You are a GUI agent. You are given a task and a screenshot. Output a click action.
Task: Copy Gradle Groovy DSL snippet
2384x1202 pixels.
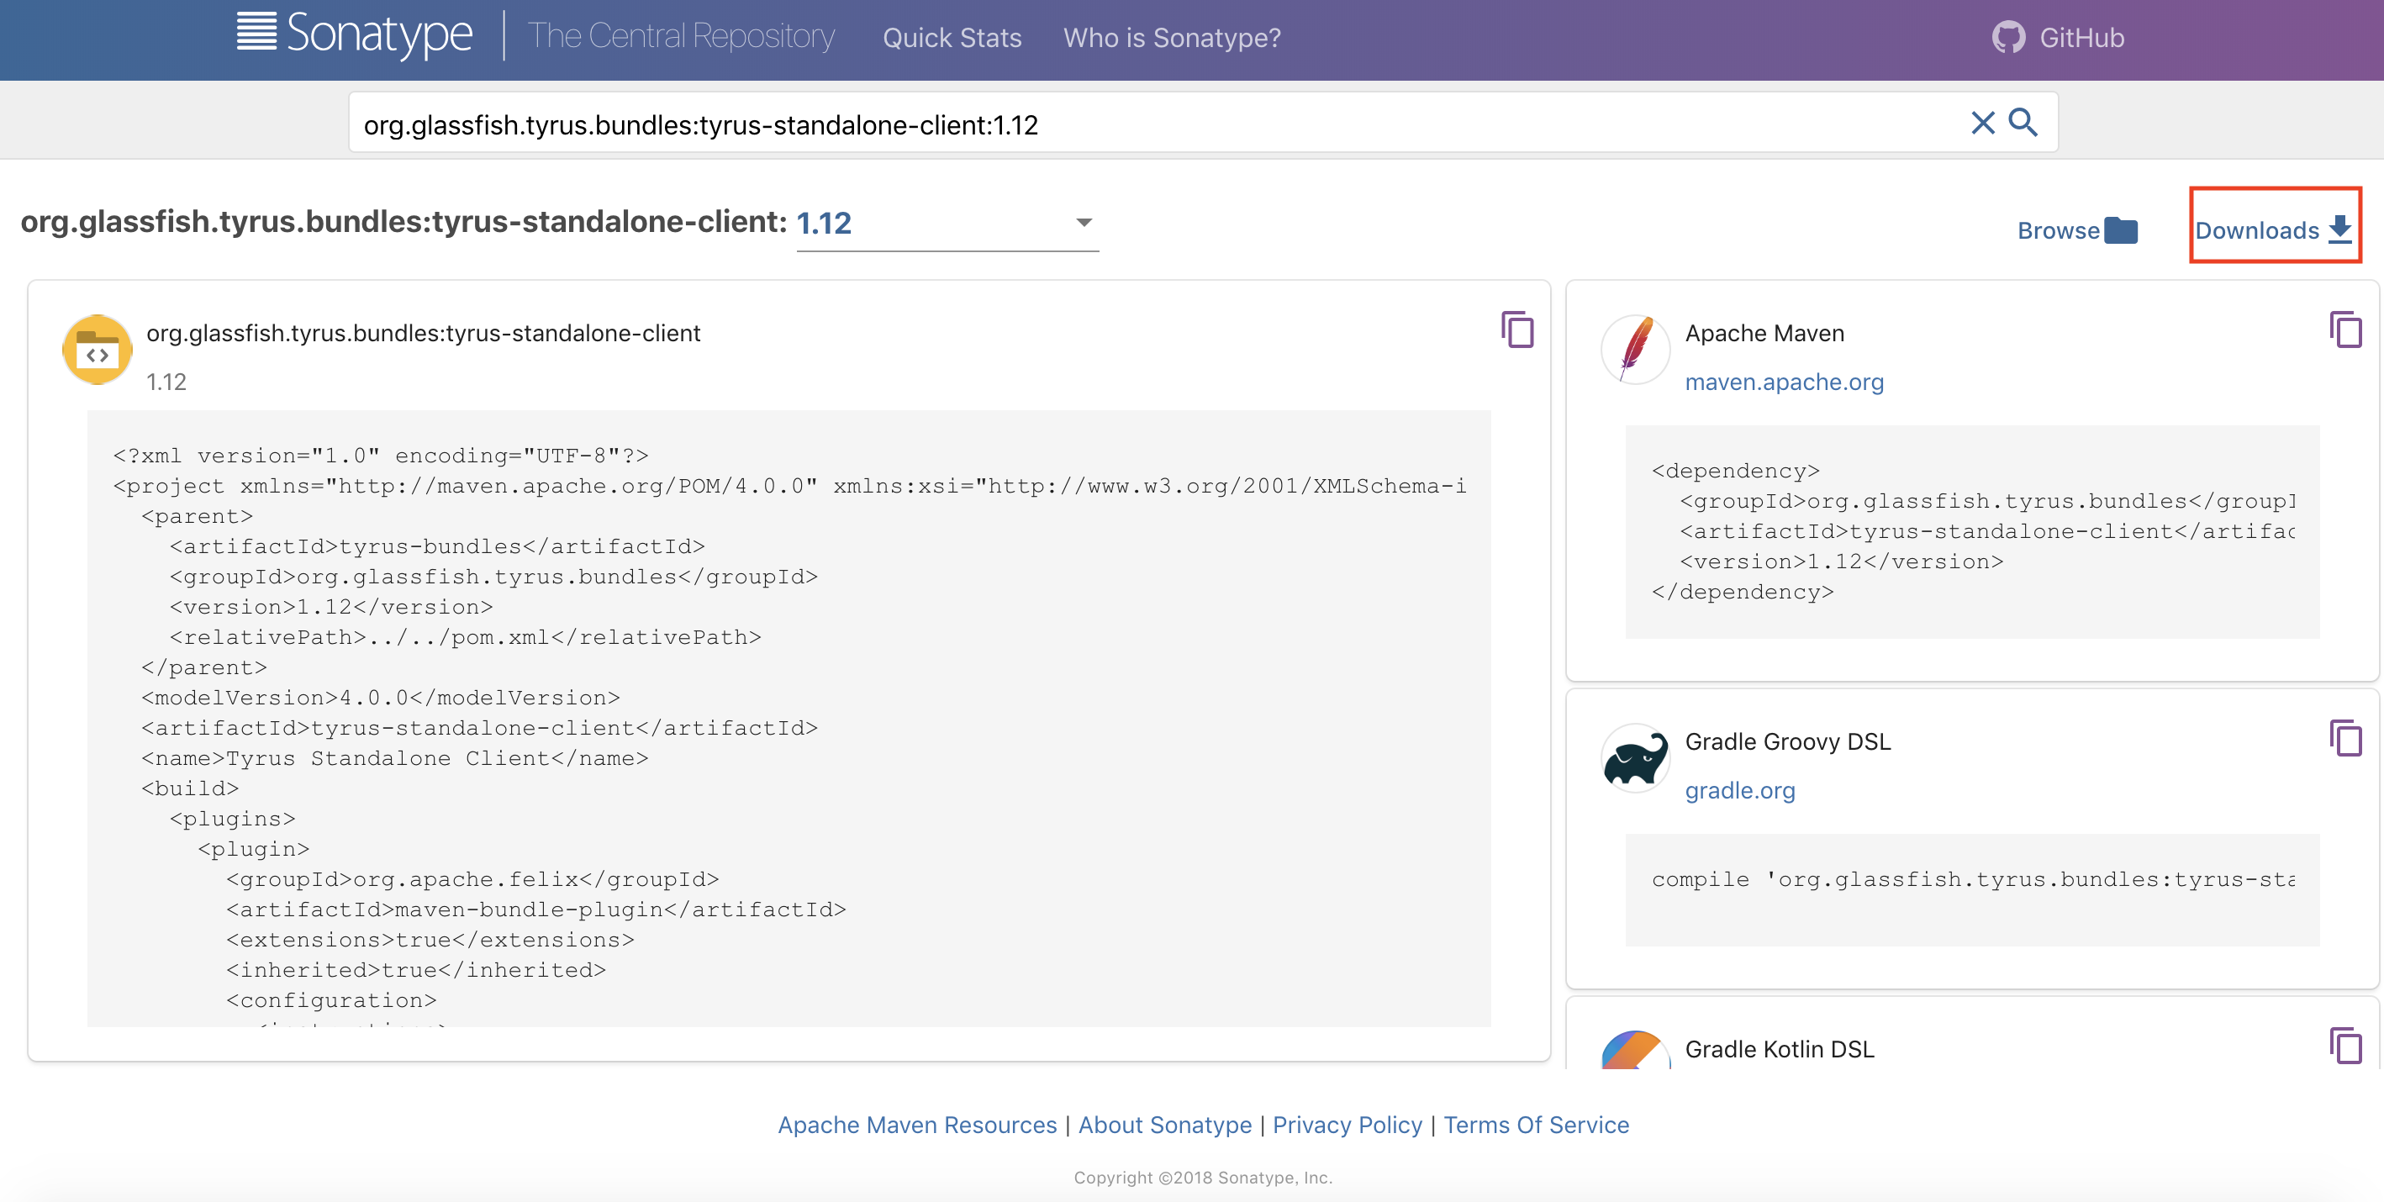click(2345, 738)
